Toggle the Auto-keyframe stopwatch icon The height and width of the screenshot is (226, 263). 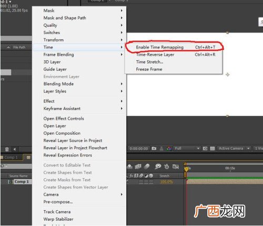167,166
